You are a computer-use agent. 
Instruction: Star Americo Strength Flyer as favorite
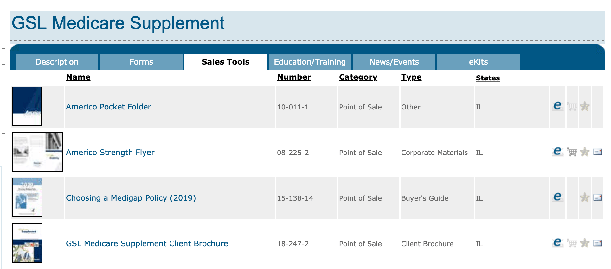585,152
